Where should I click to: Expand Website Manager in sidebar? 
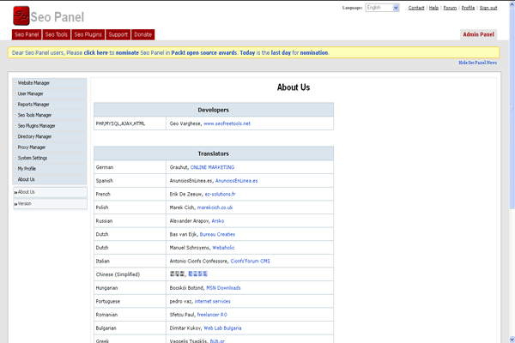(x=33, y=83)
